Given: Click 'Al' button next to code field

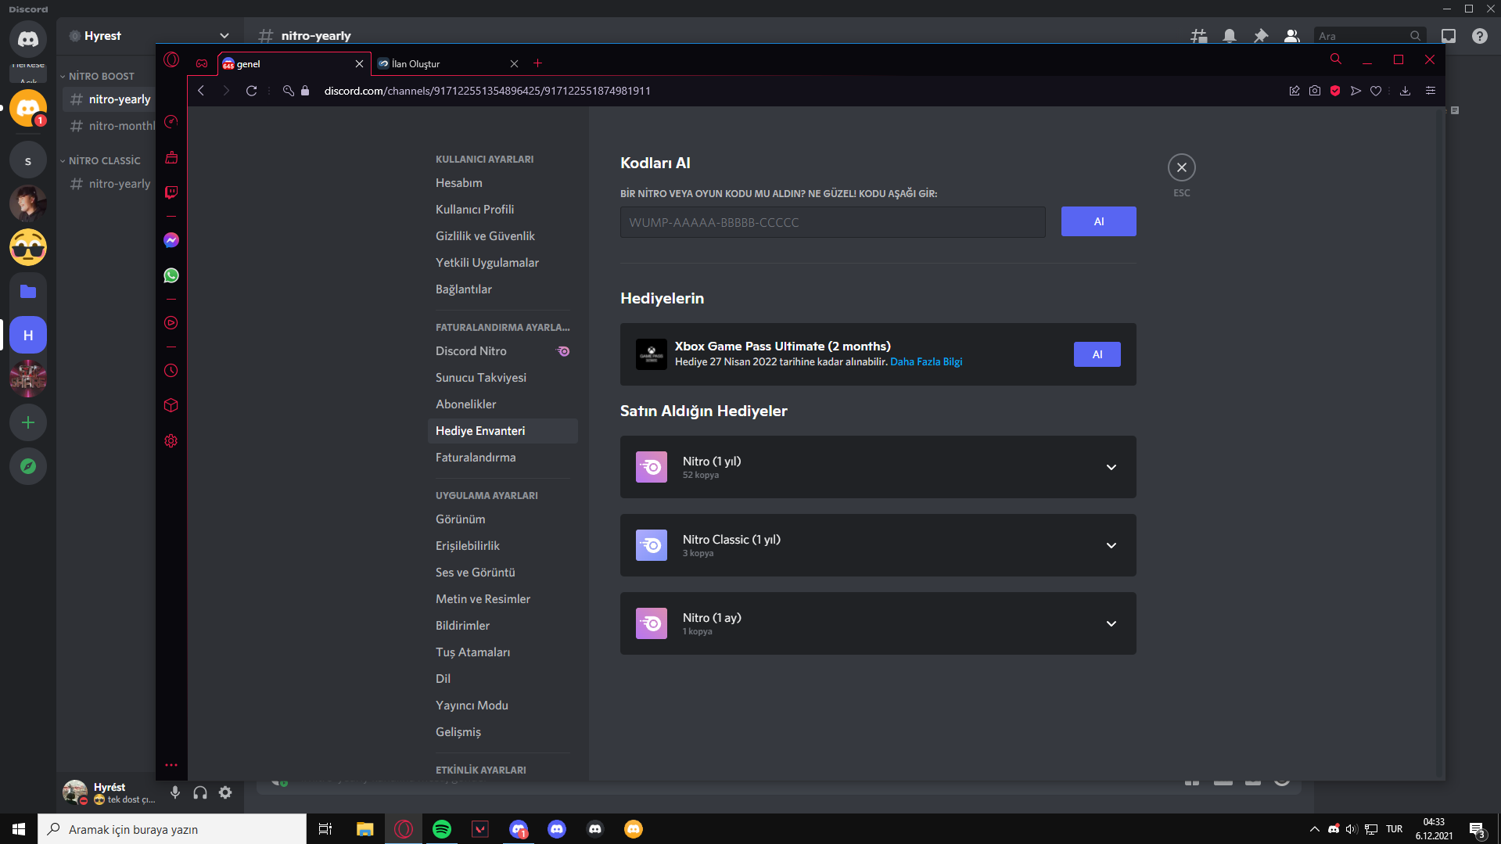Looking at the screenshot, I should [1098, 221].
